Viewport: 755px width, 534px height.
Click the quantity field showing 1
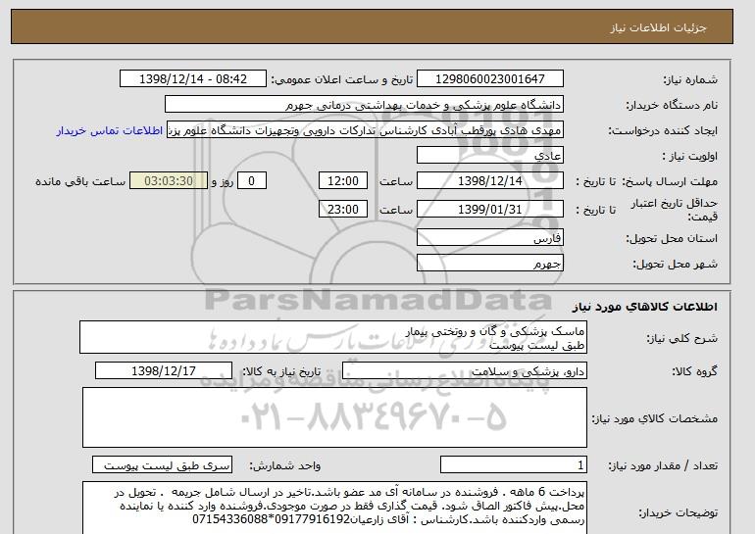[x=514, y=465]
